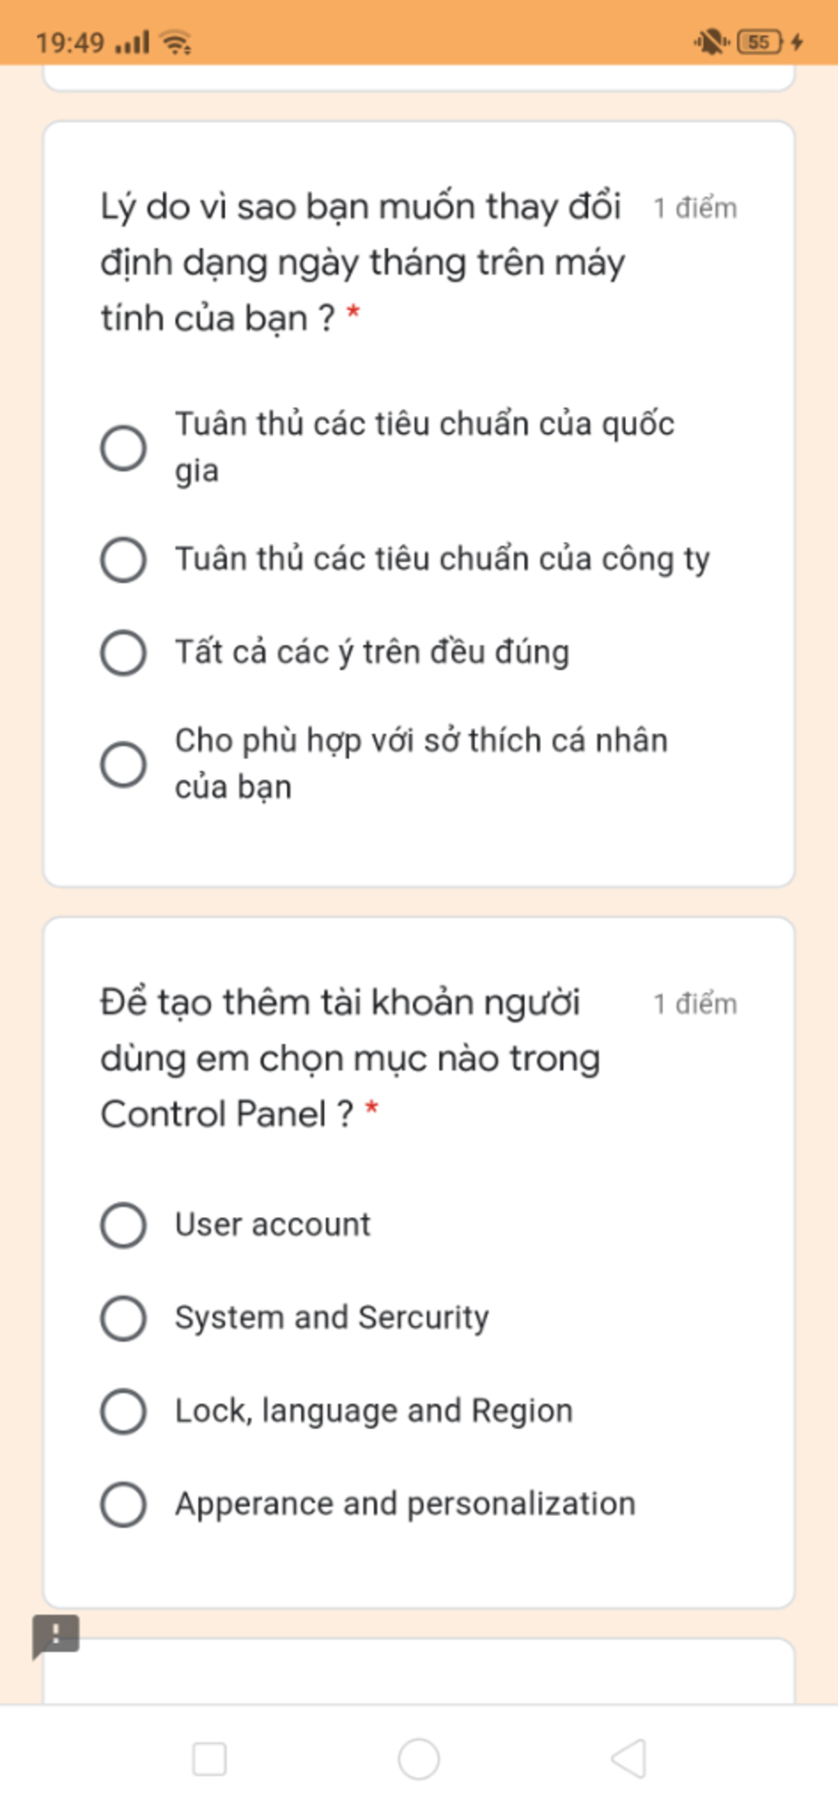Tap the charging bolt indicator
838x1815 pixels.
click(x=798, y=42)
